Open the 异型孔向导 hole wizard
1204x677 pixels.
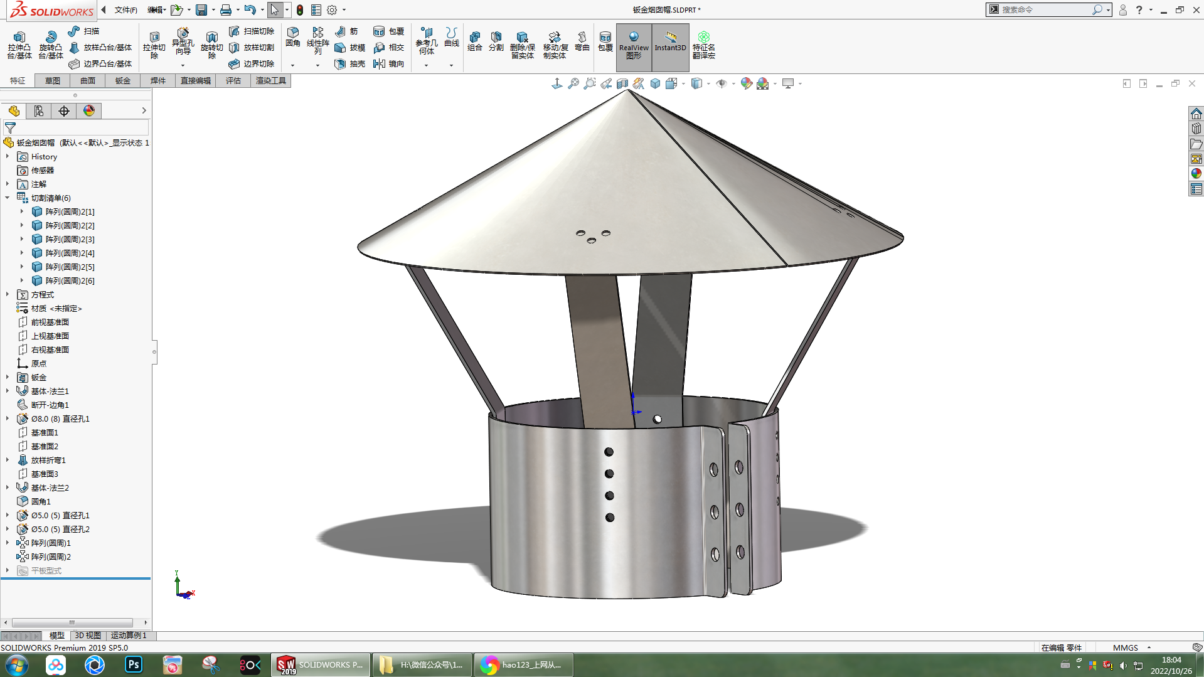coord(183,41)
